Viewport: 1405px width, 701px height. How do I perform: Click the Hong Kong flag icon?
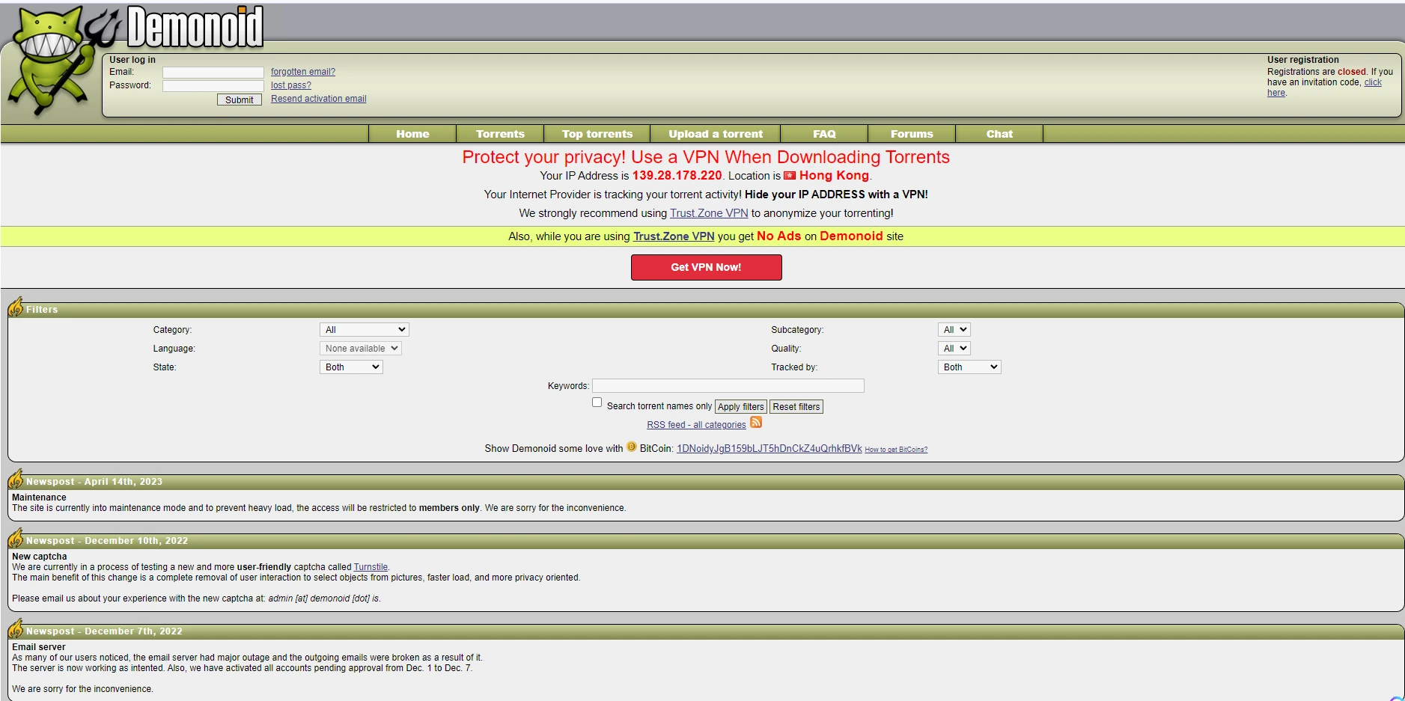coord(790,176)
